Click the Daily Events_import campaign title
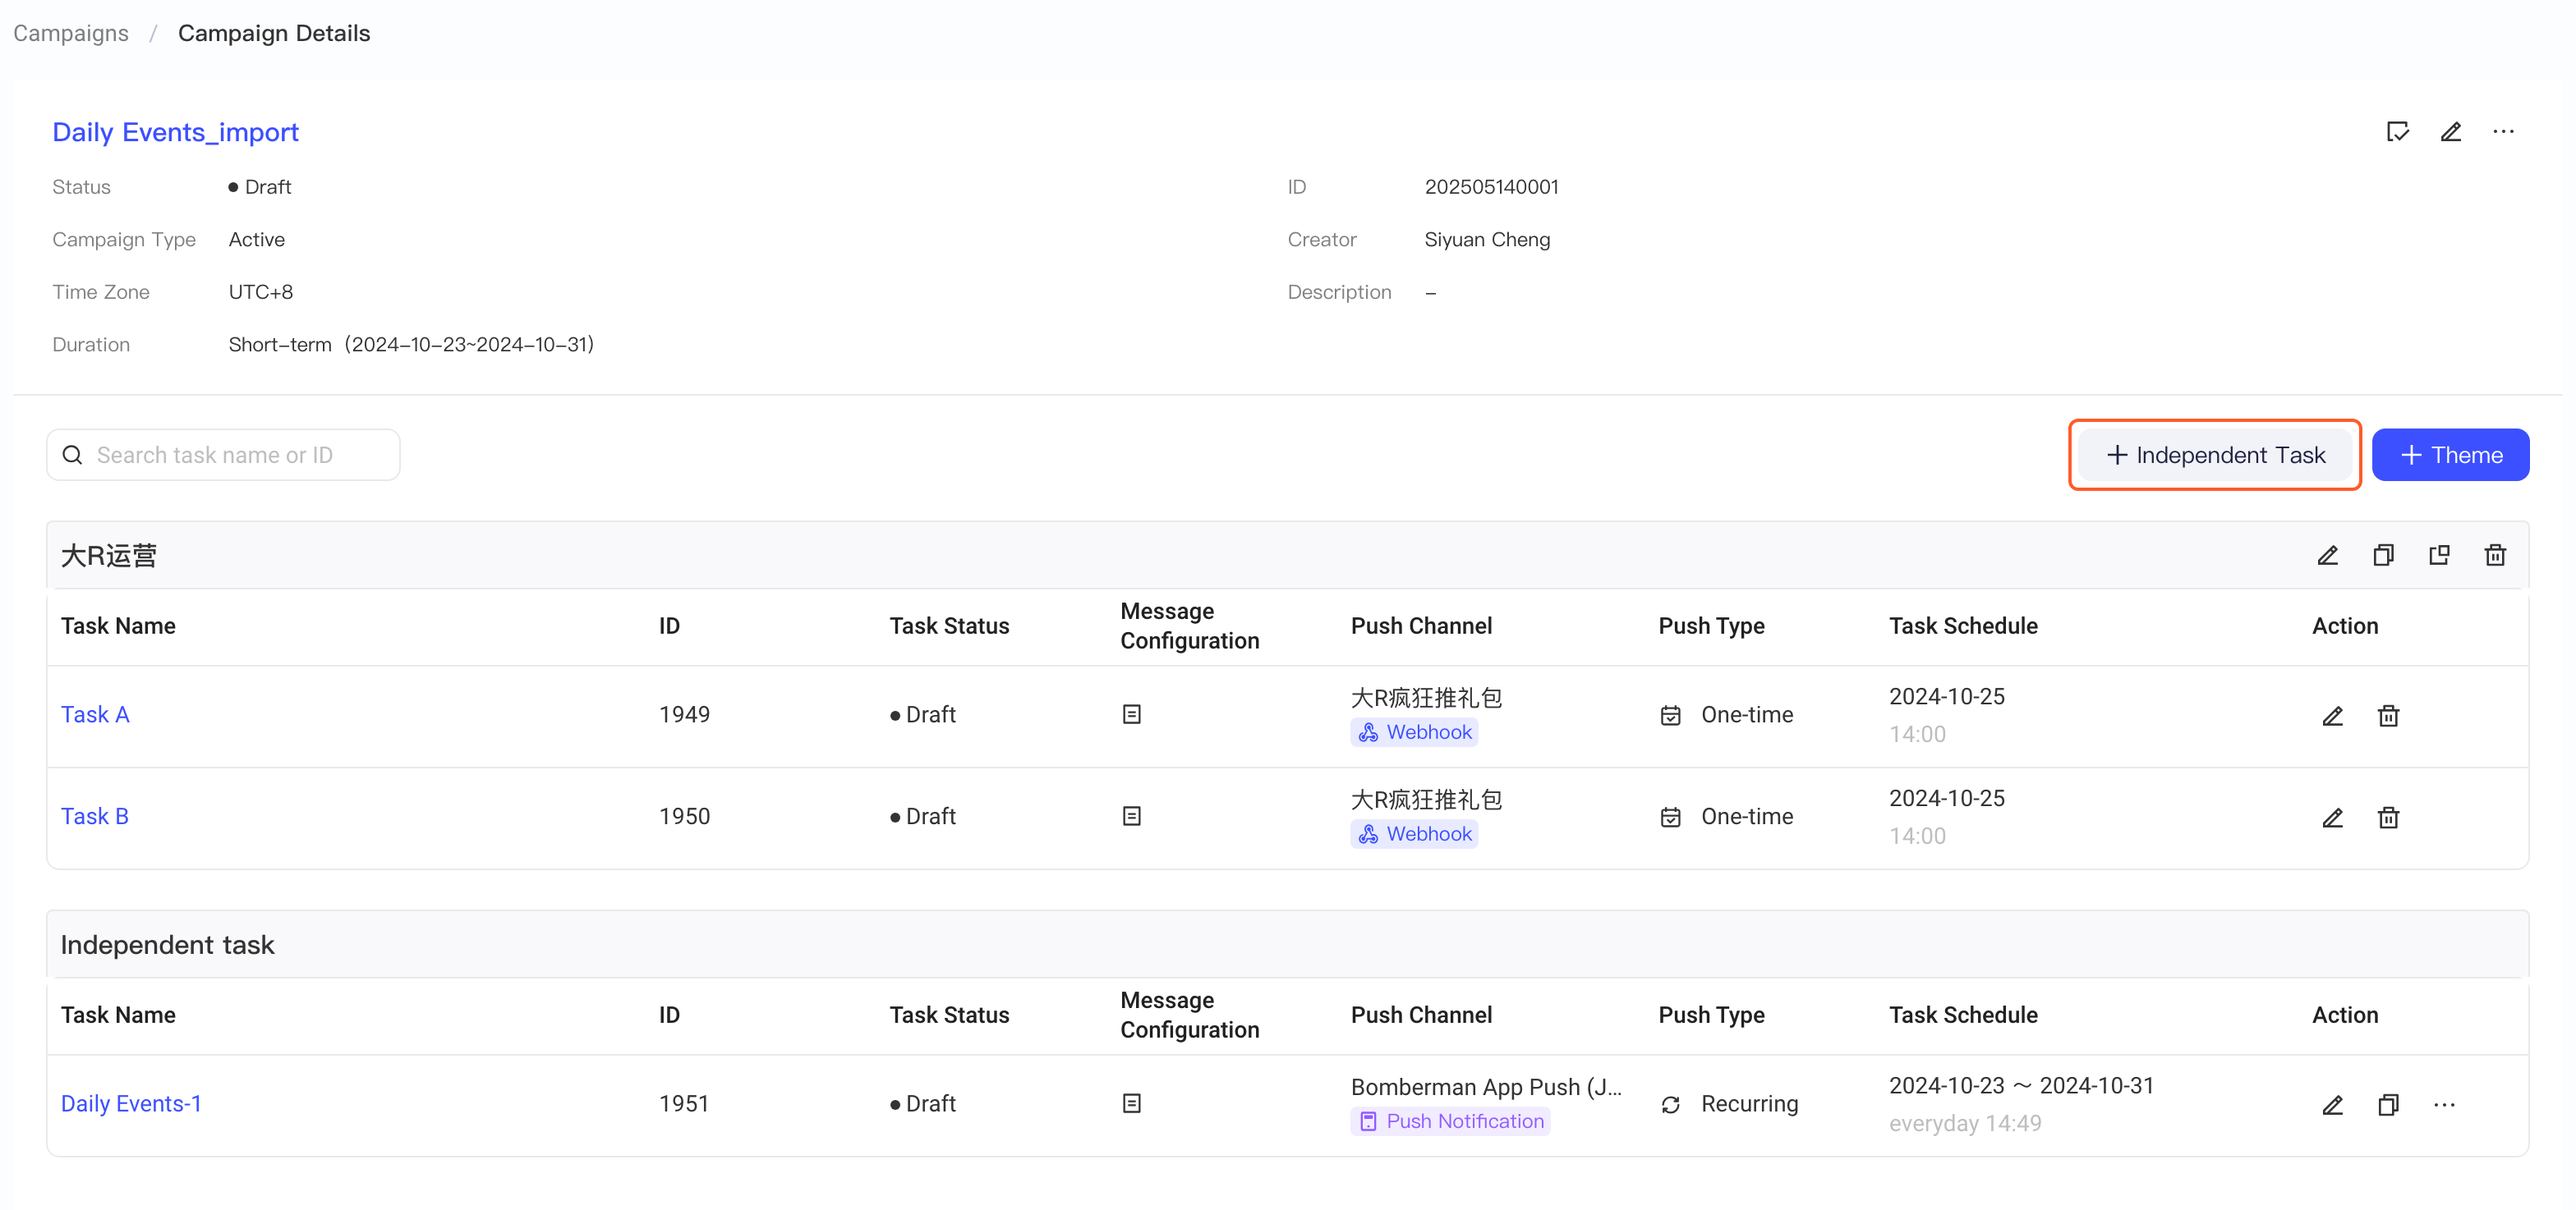 175,132
